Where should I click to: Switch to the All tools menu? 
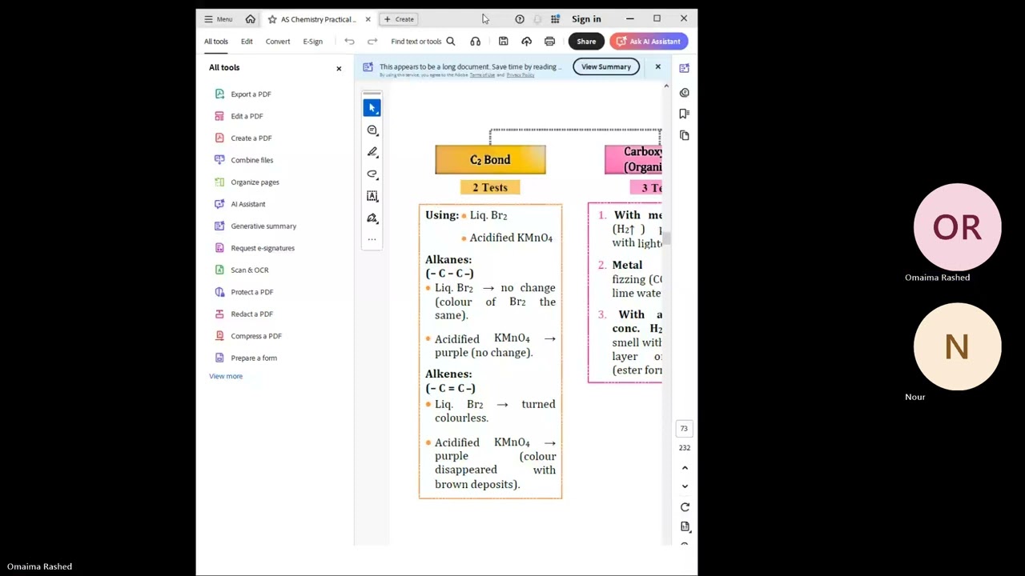[x=215, y=42]
